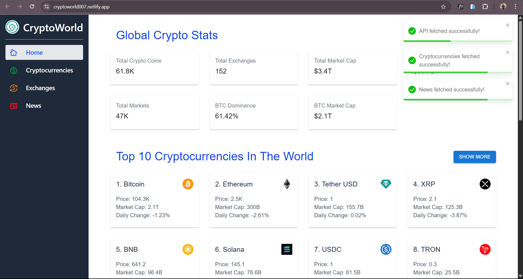Click green check on API fetched toast
Viewport: 523px width, 279px height.
[412, 31]
